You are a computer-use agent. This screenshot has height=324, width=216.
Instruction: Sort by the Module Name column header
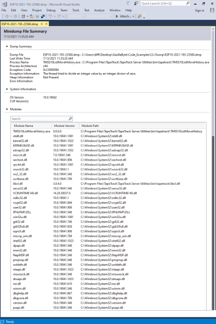click(x=31, y=125)
